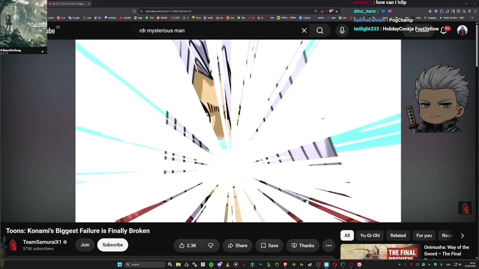This screenshot has width=479, height=269.
Task: Join the TeamSamuraiX1 channel membership
Action: coord(85,245)
